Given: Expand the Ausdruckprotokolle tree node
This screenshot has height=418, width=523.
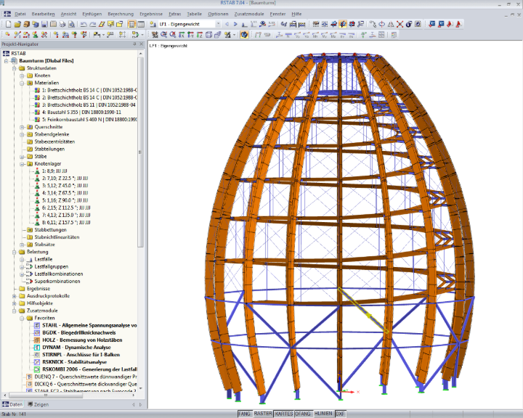Looking at the screenshot, I should tap(14, 296).
